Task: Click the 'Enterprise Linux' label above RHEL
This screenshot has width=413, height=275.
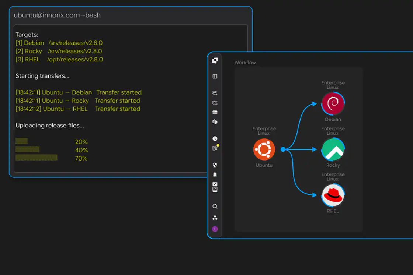Action: 333,177
